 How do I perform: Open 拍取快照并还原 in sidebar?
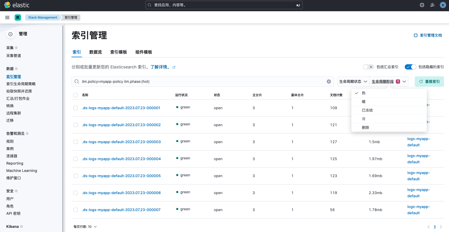tap(19, 91)
